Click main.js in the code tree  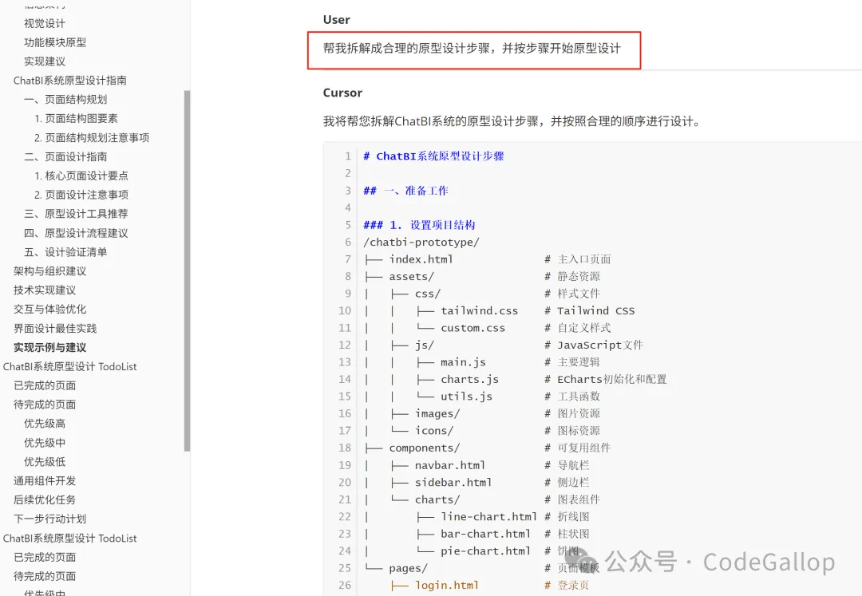coord(463,362)
